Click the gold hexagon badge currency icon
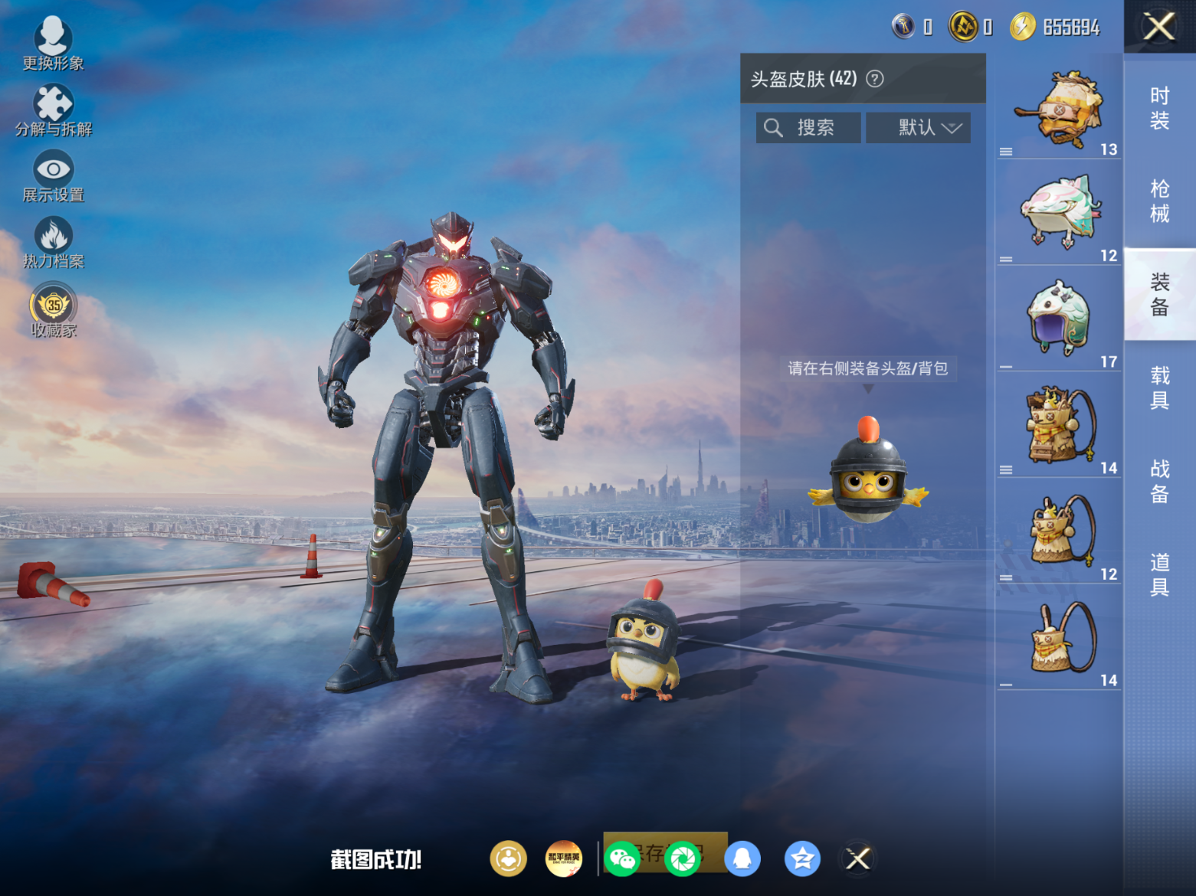1196x896 pixels. [x=963, y=27]
